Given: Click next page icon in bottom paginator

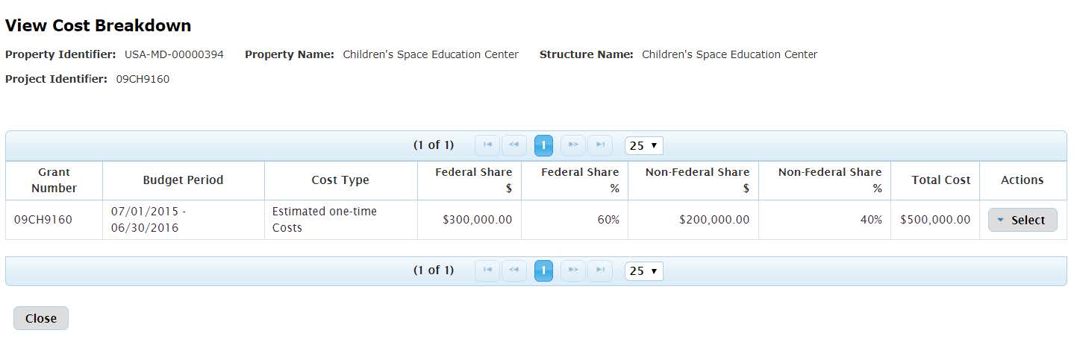Looking at the screenshot, I should pos(572,270).
